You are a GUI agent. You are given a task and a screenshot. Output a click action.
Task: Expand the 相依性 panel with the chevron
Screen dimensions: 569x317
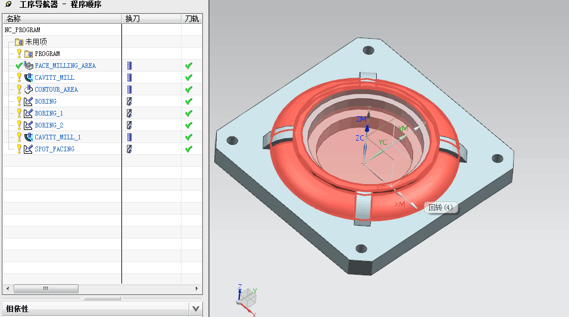coord(196,309)
